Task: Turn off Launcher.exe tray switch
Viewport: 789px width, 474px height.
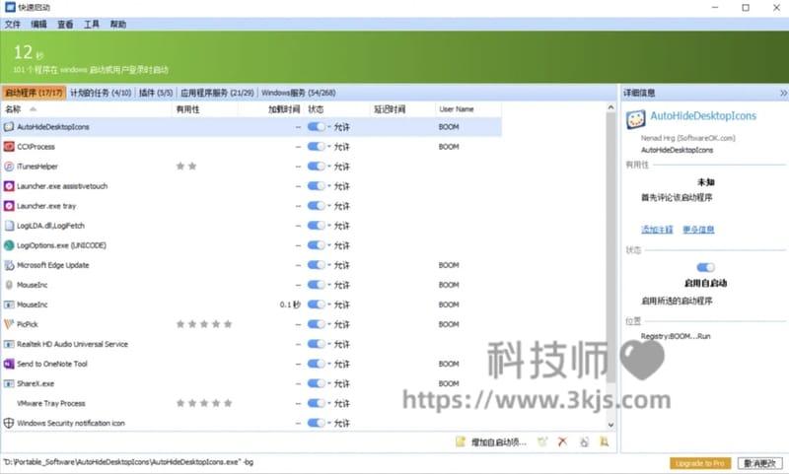Action: pos(316,206)
